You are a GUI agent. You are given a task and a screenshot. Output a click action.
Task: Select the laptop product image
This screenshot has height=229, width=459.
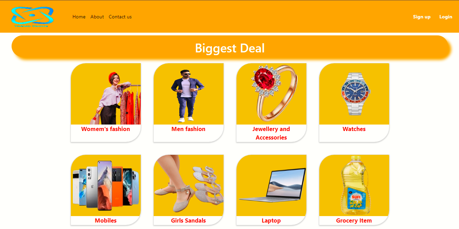point(271,185)
